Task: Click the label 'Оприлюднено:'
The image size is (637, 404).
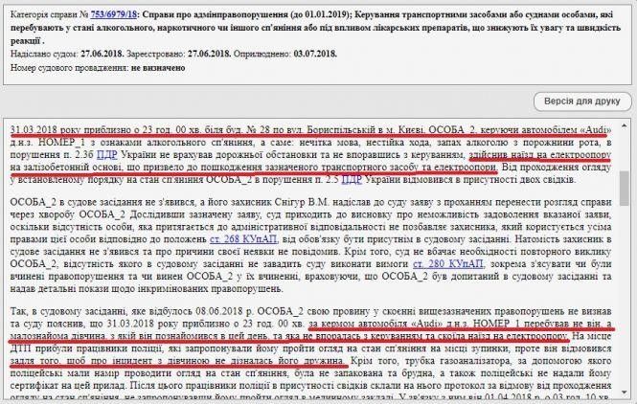Action: tap(262, 54)
